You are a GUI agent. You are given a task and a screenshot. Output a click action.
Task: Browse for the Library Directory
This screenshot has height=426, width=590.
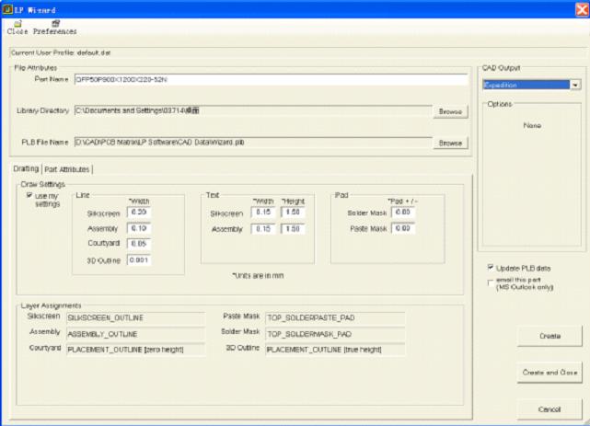coord(450,110)
